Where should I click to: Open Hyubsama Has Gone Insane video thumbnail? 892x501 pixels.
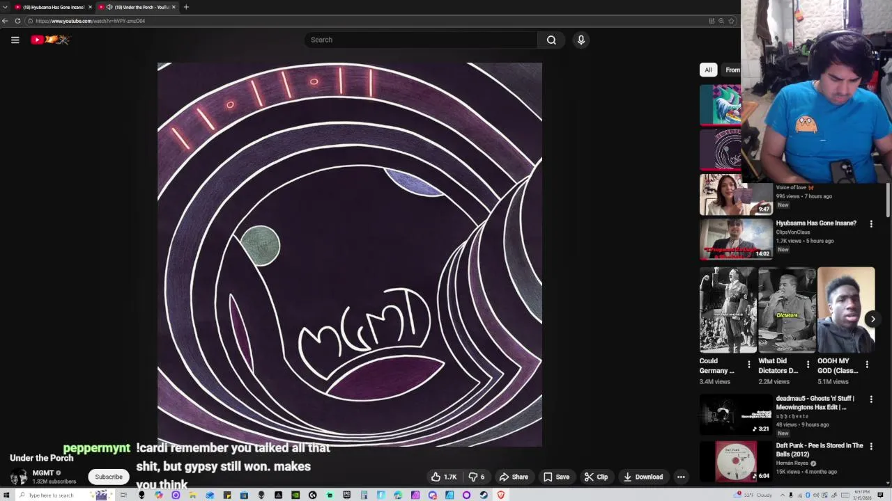point(736,239)
